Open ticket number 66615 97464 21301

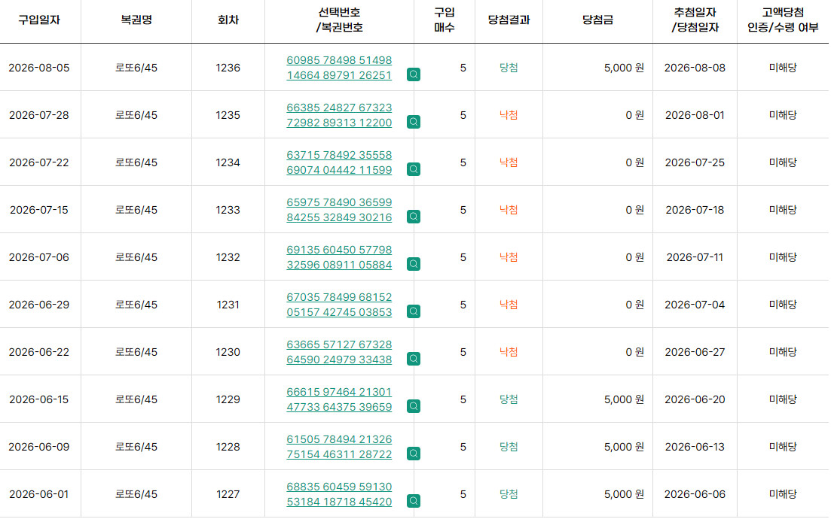tap(339, 392)
